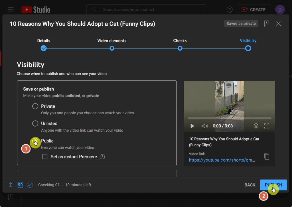
Task: Select the Unlisted radio option
Action: click(x=35, y=123)
